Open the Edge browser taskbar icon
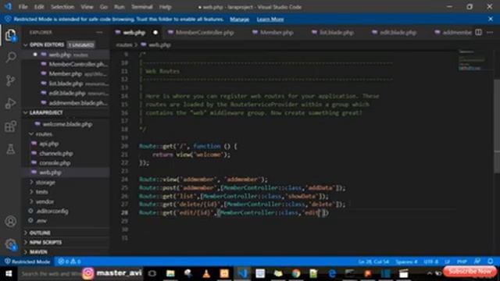The image size is (500, 281). 332,273
